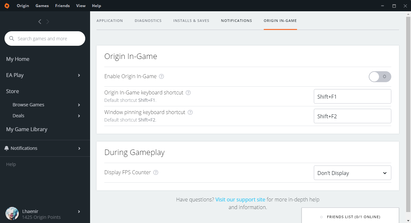Click help icon beside Display FPS Counter
411x223 pixels.
click(x=156, y=172)
